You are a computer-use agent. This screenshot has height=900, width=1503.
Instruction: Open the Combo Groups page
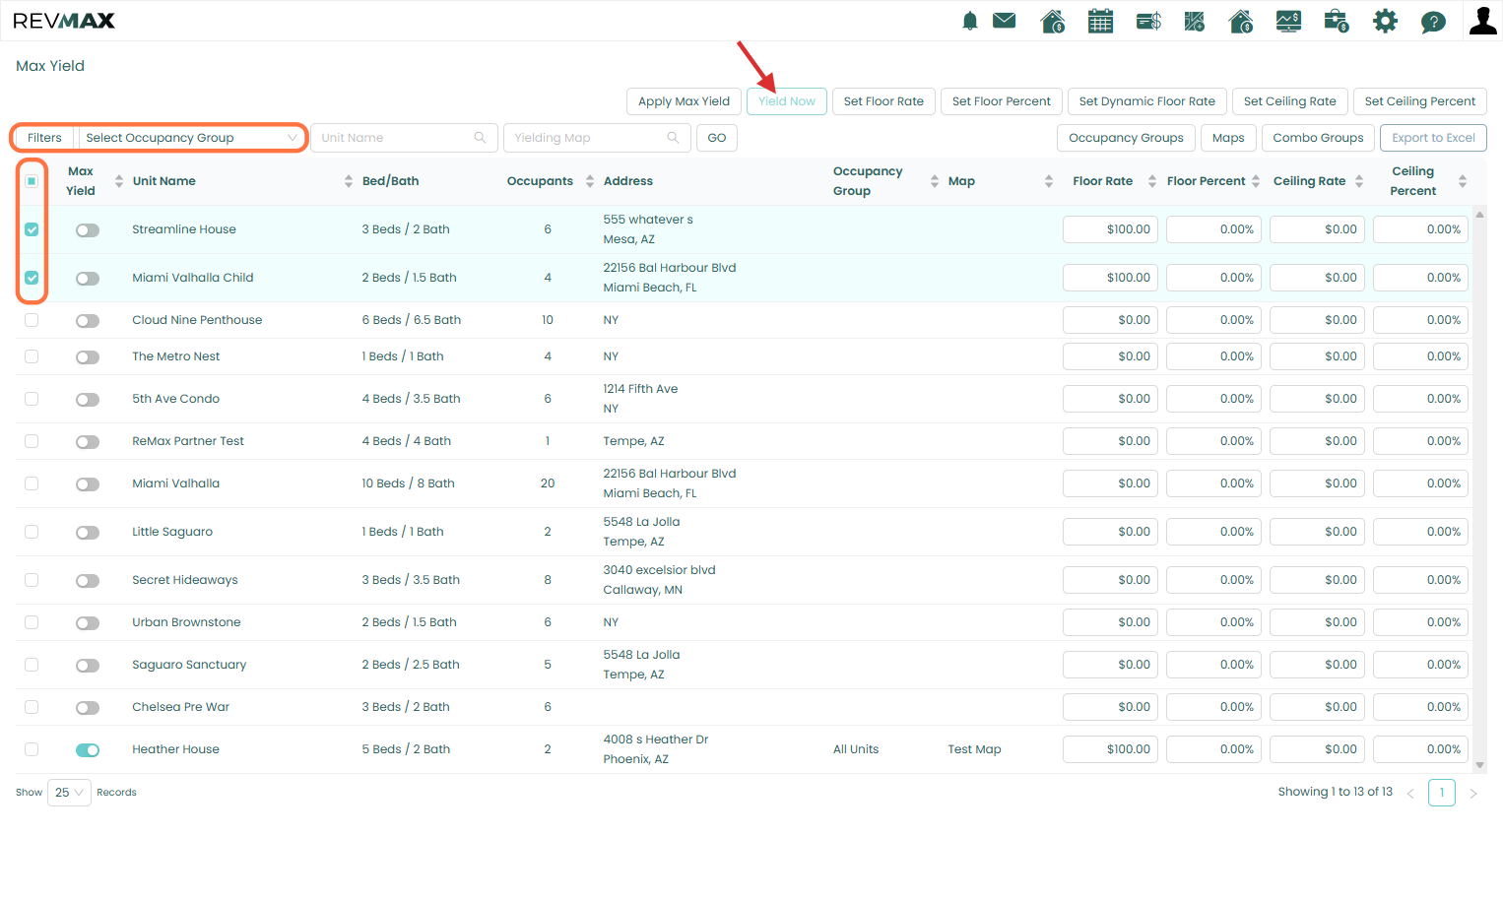[x=1318, y=138]
